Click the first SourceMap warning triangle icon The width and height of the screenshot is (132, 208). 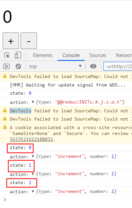coord(5,76)
